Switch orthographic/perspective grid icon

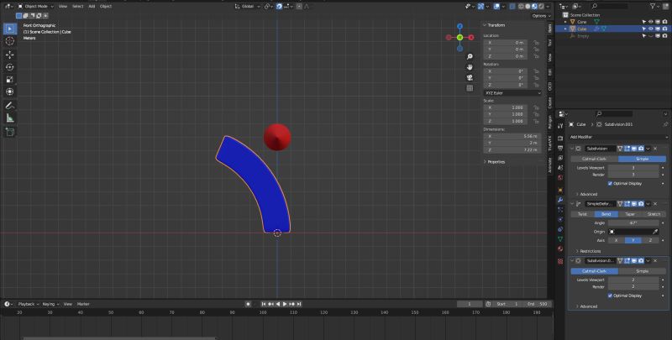coord(470,88)
